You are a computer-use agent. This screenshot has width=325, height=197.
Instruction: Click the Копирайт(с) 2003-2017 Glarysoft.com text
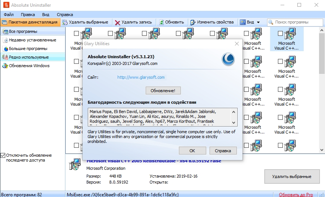pyautogui.click(x=123, y=63)
